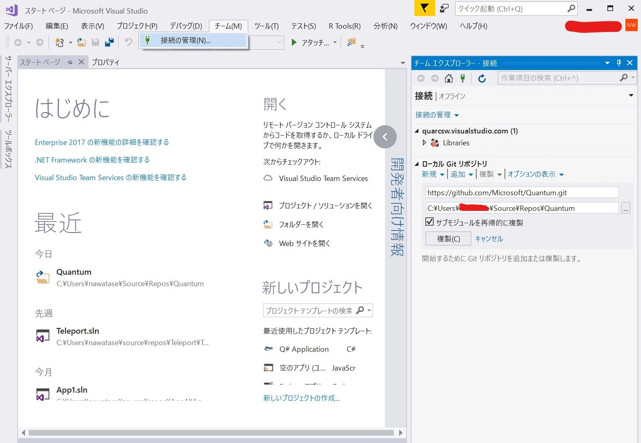Viewport: 641px width, 443px height.
Task: Open the ファイル(F) menu
Action: coord(18,26)
